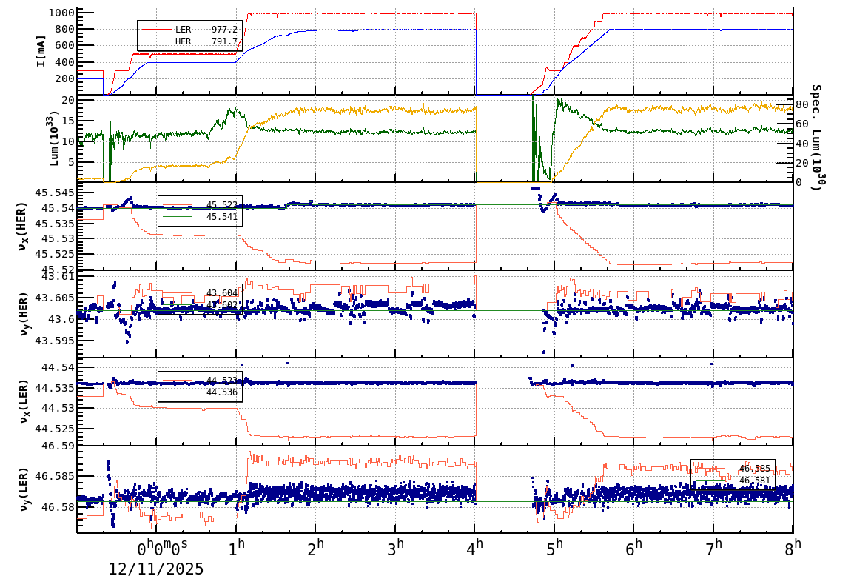Click the 0h0m0s time axis label
The height and width of the screenshot is (579, 854).
click(162, 547)
